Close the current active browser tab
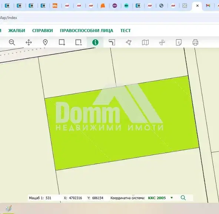Image resolution: width=219 pixels, height=214 pixels. [198, 6]
